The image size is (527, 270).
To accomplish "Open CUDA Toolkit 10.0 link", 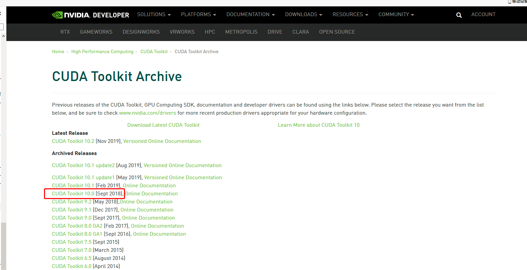I will (x=73, y=194).
